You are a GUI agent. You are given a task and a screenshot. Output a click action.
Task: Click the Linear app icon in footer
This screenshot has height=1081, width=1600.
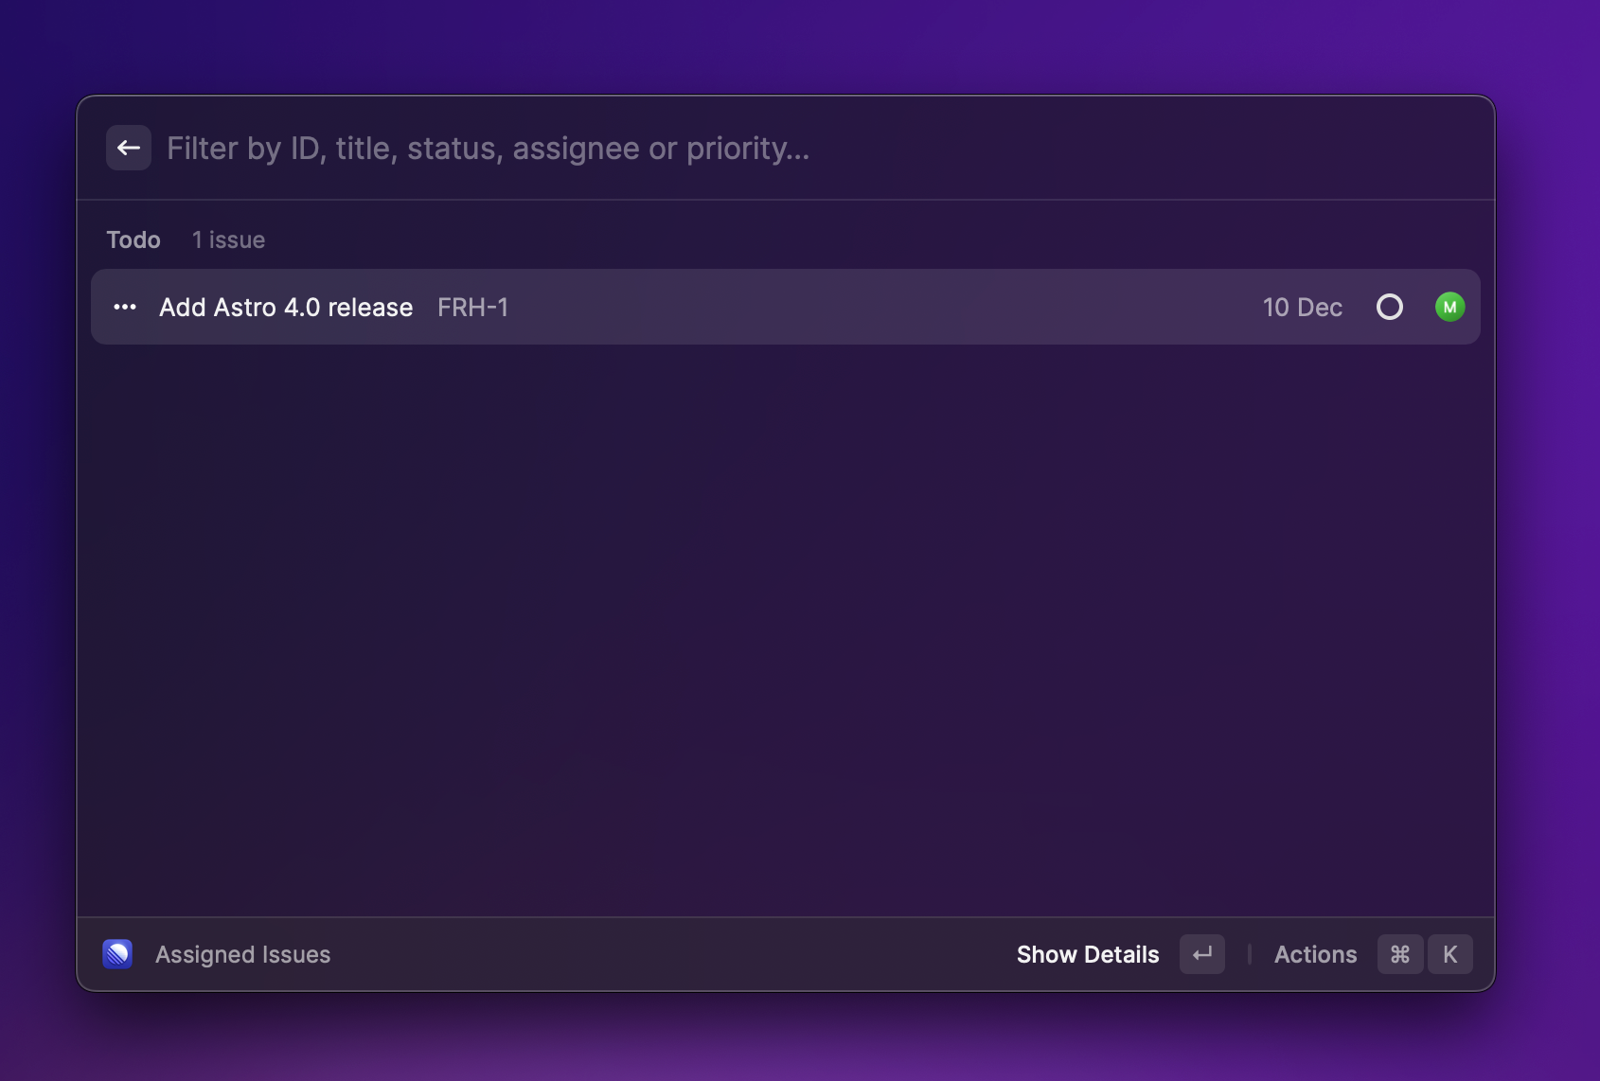(117, 954)
